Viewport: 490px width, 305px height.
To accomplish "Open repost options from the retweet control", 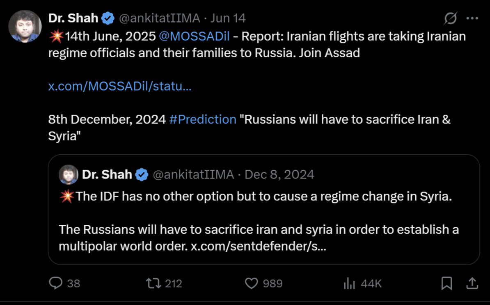I will coord(153,283).
